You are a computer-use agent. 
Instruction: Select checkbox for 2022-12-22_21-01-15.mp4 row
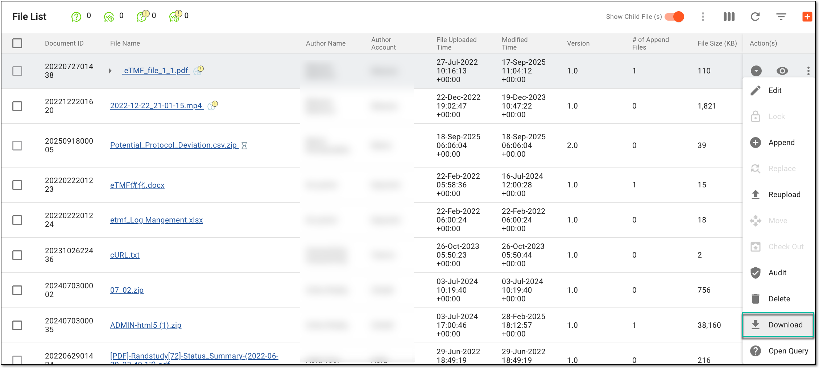pos(17,106)
